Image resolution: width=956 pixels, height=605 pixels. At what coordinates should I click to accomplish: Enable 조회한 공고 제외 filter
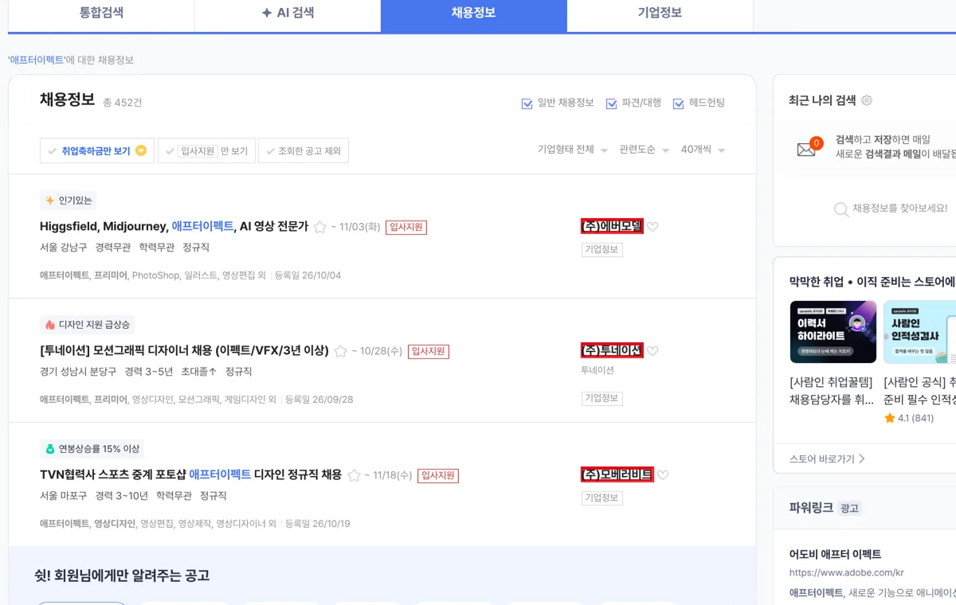[304, 150]
